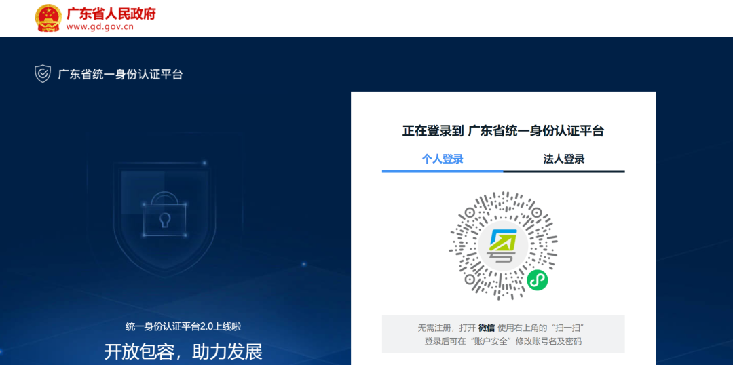Click the 登录后可在“账户安全”修改账号名及密码 hint
The image size is (733, 365).
click(503, 341)
